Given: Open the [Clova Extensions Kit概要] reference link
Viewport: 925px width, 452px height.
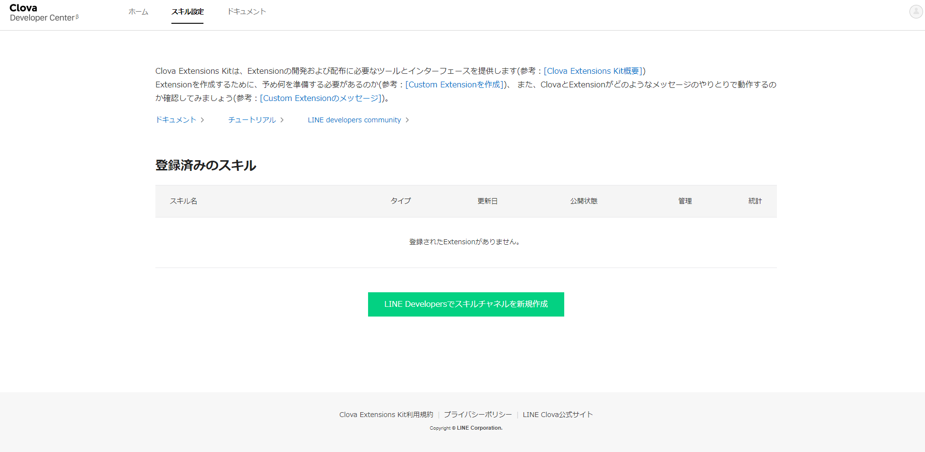Looking at the screenshot, I should (x=593, y=71).
